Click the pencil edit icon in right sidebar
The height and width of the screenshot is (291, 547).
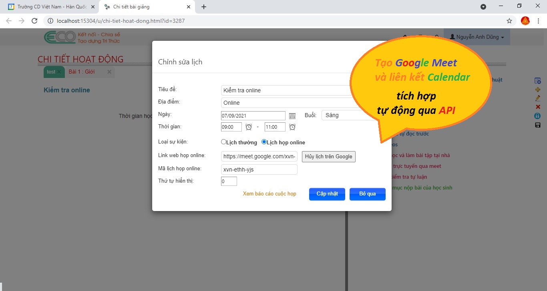coord(538,98)
